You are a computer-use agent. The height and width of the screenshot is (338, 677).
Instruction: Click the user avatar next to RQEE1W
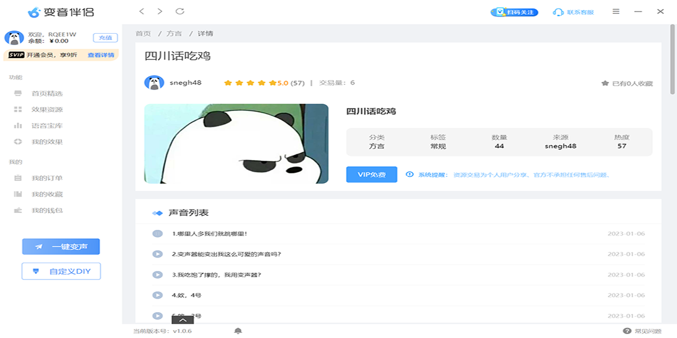point(14,38)
